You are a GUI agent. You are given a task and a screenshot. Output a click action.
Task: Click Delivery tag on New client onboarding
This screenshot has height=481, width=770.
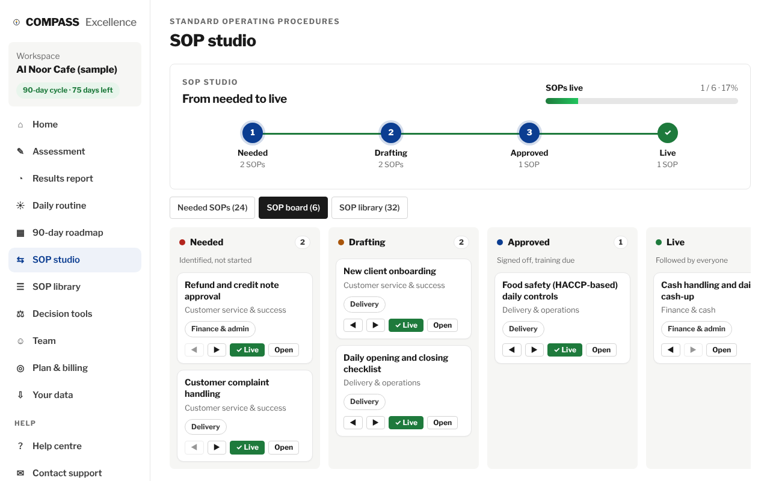[x=365, y=304]
